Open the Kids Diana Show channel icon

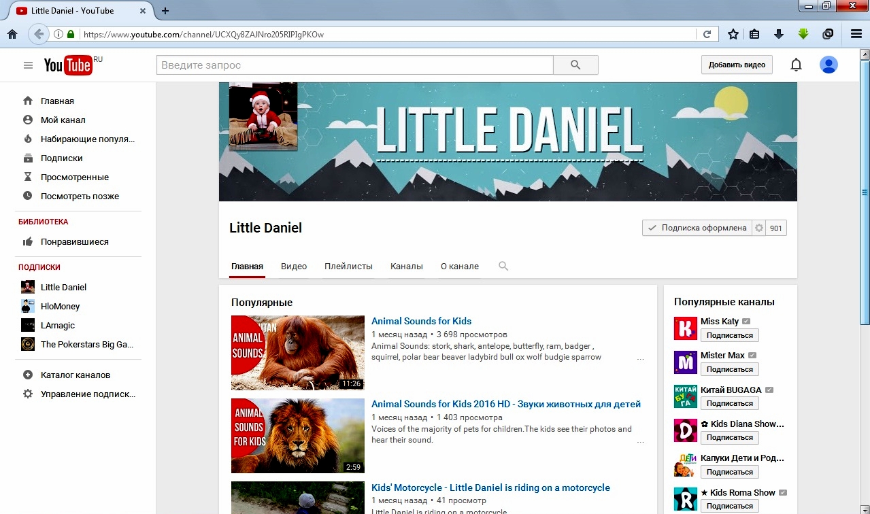coord(685,430)
